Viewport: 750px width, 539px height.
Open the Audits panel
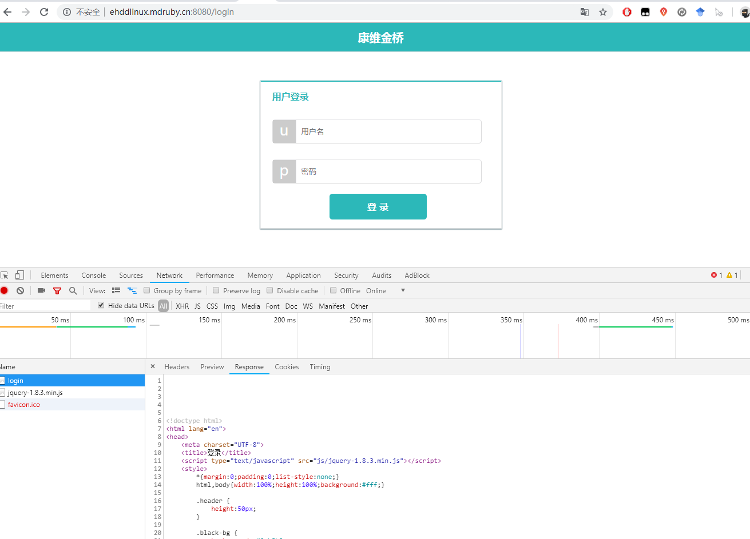coord(382,275)
